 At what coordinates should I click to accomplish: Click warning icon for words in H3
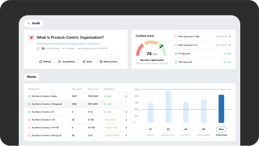pos(29,120)
